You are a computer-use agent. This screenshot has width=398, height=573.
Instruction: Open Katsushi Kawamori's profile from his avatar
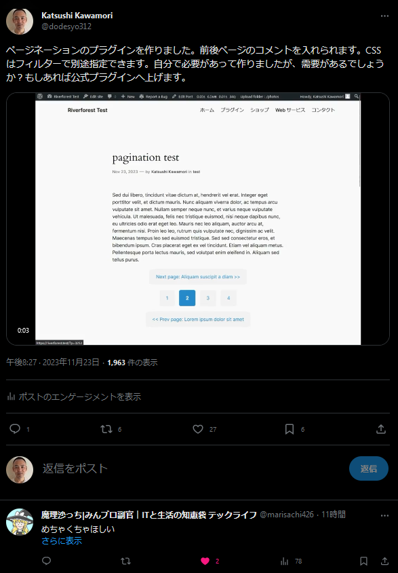(x=20, y=21)
